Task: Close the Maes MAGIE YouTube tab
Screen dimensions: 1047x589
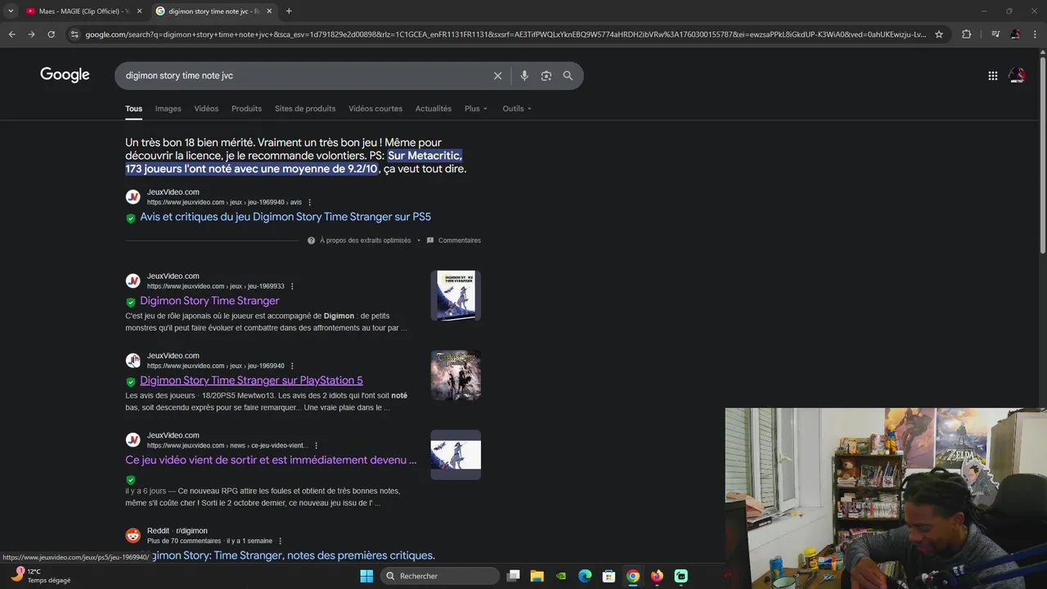Action: (139, 11)
